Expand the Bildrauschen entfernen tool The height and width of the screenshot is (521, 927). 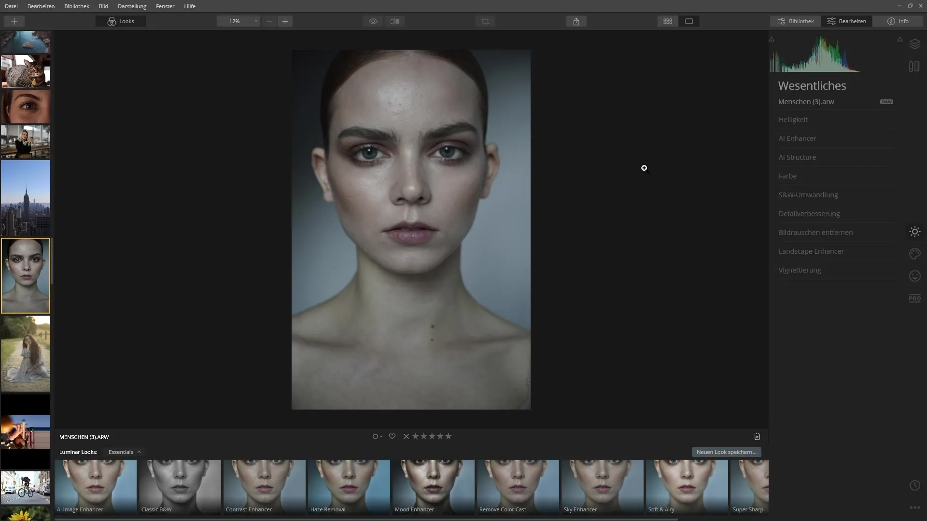[x=835, y=233]
